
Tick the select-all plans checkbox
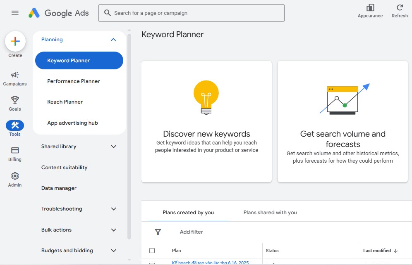152,251
